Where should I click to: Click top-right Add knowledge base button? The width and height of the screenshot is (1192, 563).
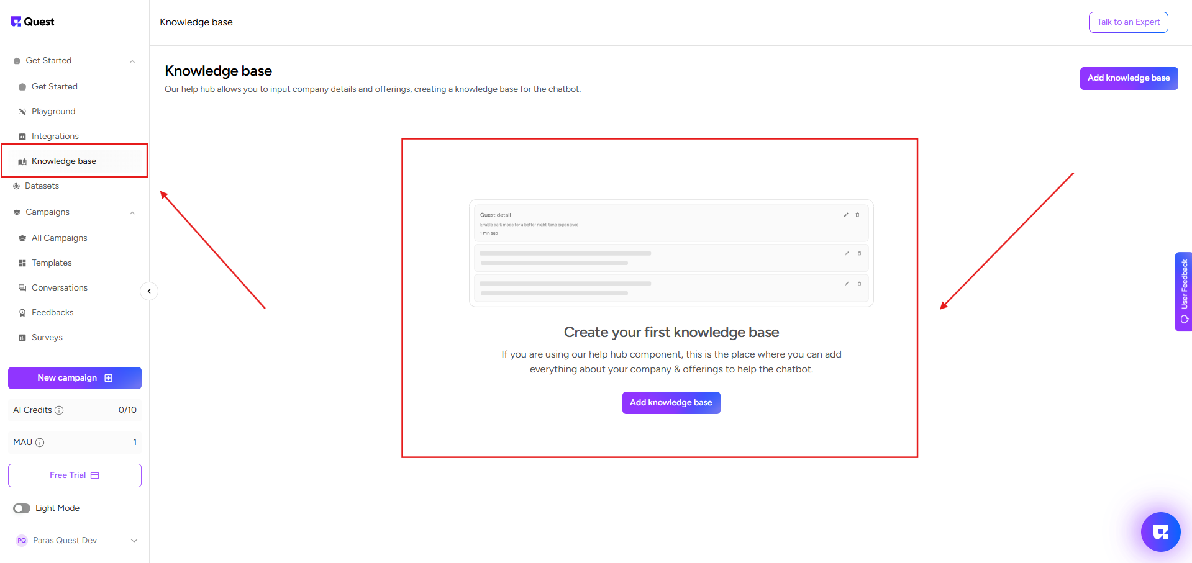click(1129, 78)
